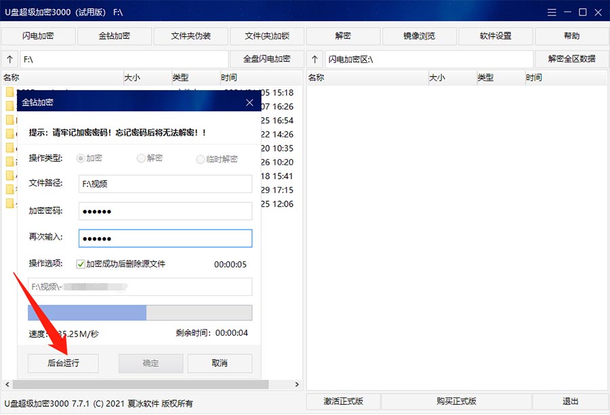Click the left scroll arrow of file list
Viewport: 610px width, 415px height.
tap(7, 385)
